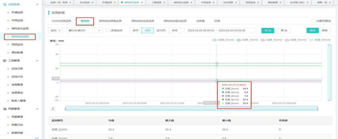Click the horizontal data zoom slider bar

click(x=191, y=109)
